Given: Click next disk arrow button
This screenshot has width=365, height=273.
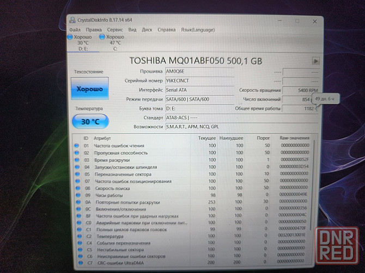Looking at the screenshot, I should [315, 61].
